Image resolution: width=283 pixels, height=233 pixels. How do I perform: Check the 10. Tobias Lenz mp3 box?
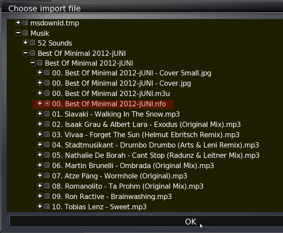coord(47,206)
